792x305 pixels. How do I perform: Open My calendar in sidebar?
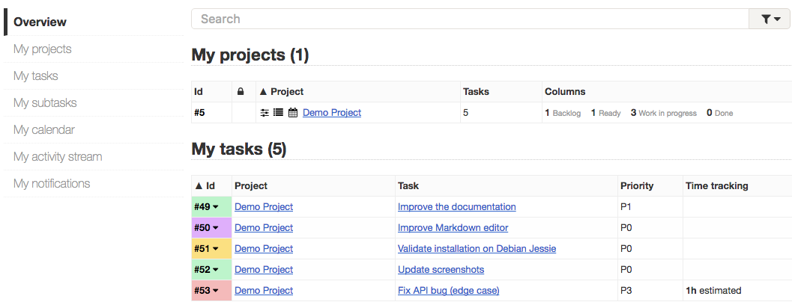tap(44, 129)
